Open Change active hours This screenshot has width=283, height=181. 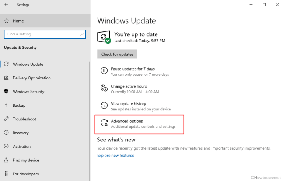click(130, 89)
